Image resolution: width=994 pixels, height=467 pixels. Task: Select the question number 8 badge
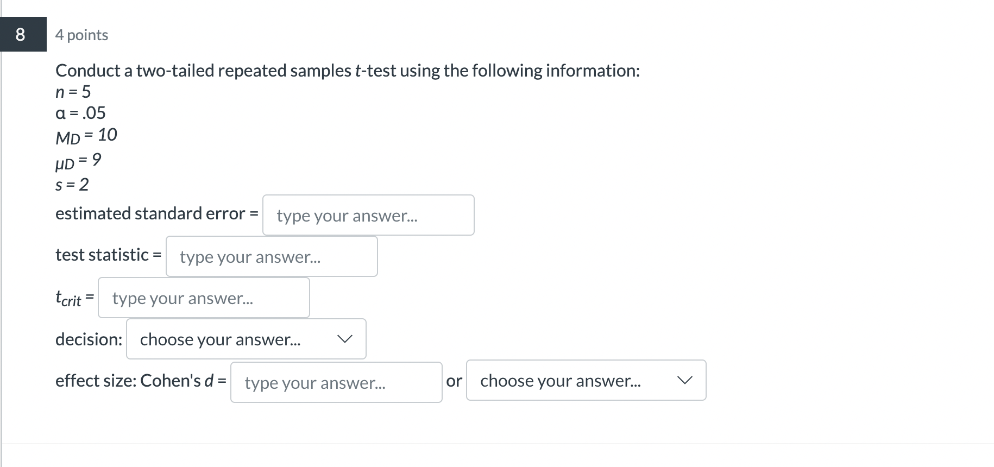pos(22,34)
